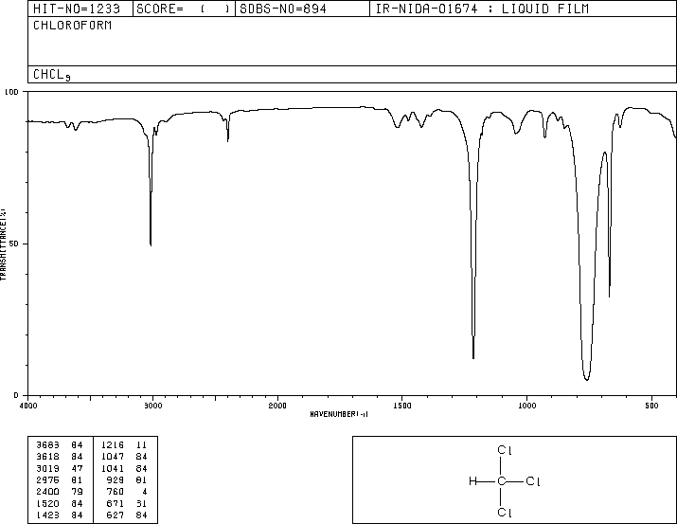Select transmittance value 79 in the table

pos(77,492)
